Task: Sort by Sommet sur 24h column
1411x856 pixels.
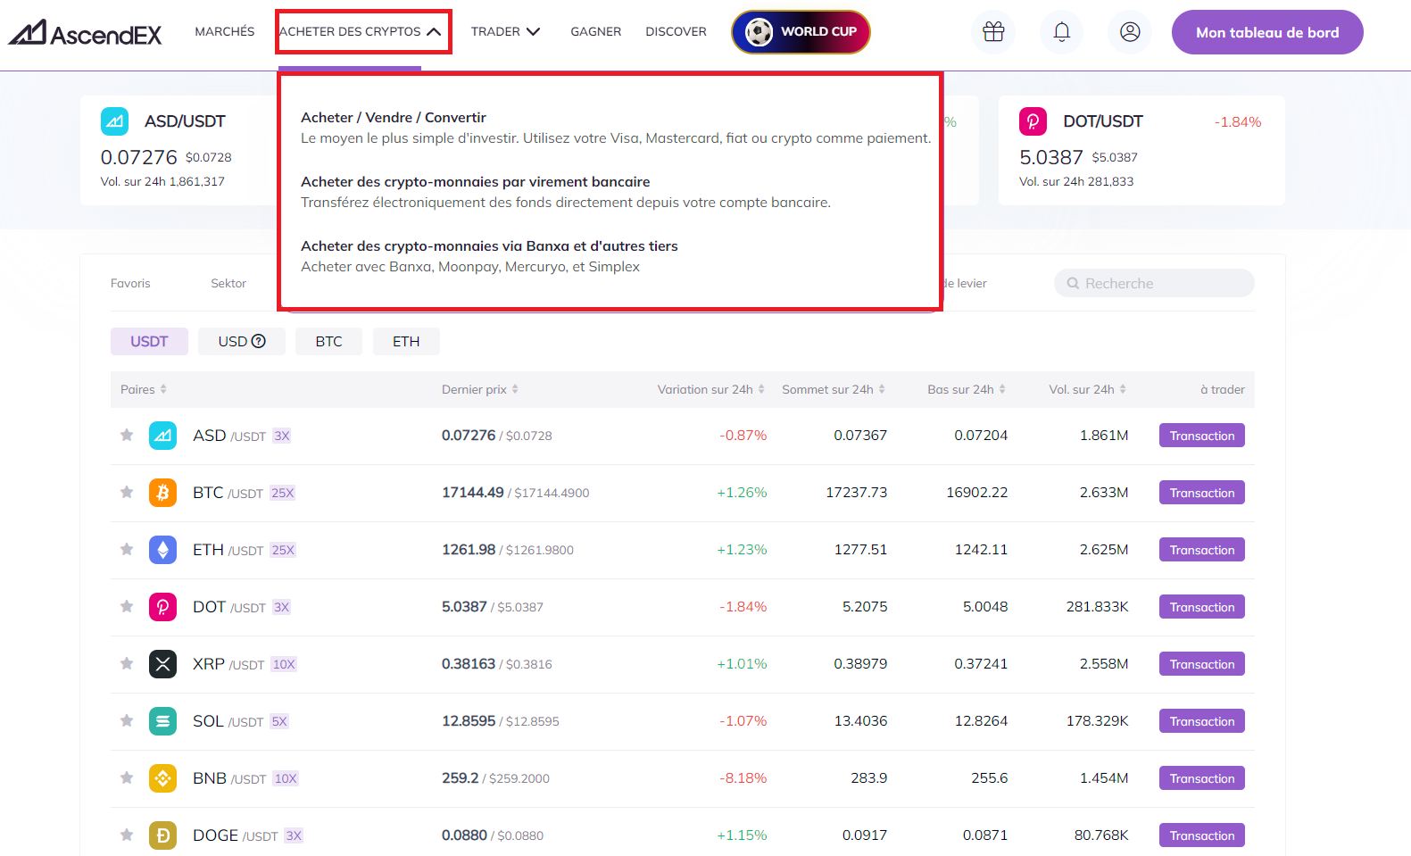Action: click(x=834, y=389)
